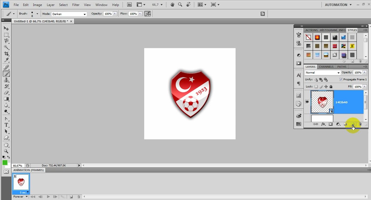Viewport: 371px width, 200px height.
Task: Select the Blur tool
Action: click(x=6, y=105)
